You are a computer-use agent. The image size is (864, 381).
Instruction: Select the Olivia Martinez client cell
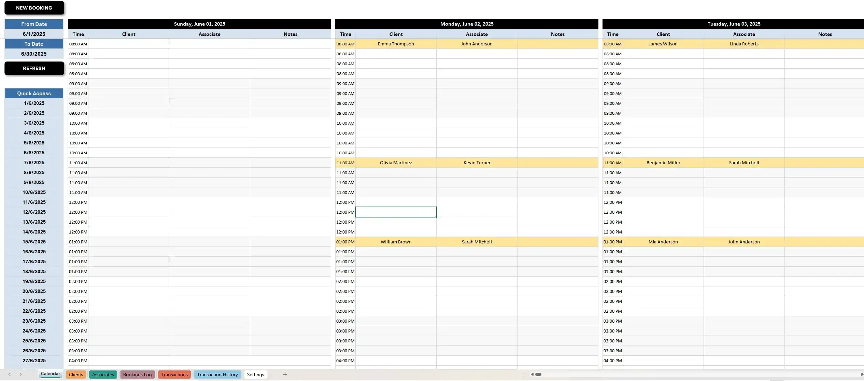coord(396,163)
